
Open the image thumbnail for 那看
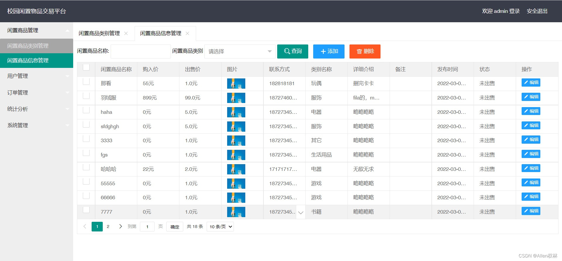coord(236,84)
